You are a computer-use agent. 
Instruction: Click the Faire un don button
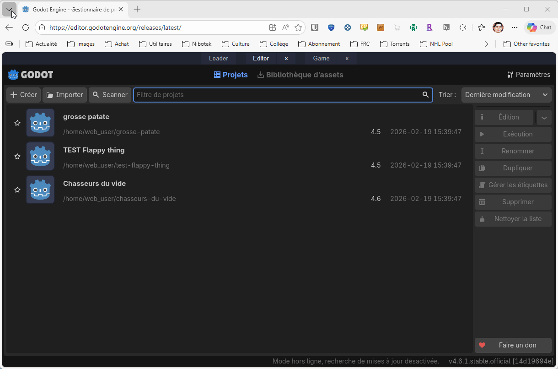[513, 345]
